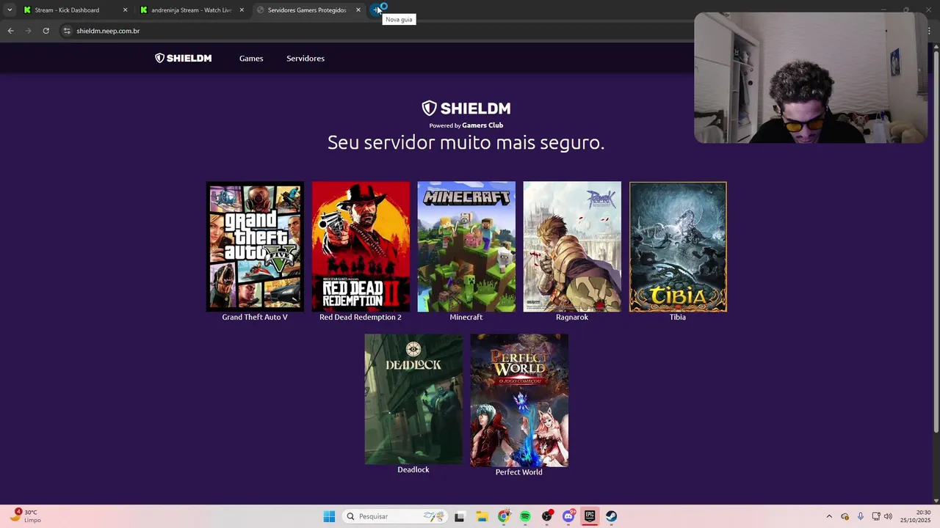This screenshot has width=940, height=528.
Task: Go forward in browser history
Action: tap(28, 31)
